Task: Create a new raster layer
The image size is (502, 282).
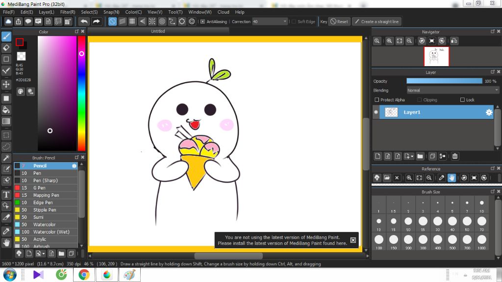Action: pyautogui.click(x=378, y=156)
